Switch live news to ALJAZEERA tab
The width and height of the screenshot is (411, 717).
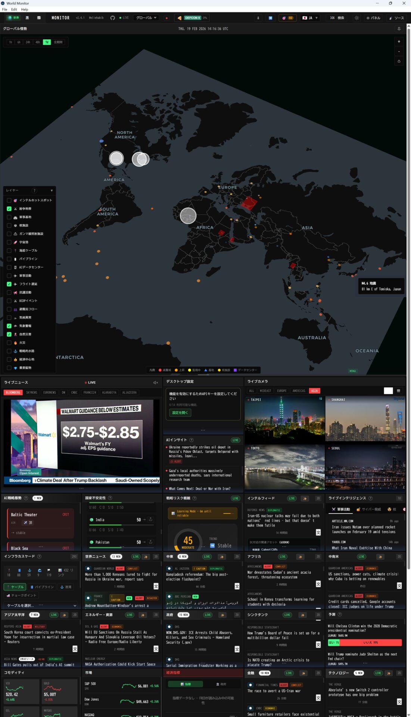click(x=129, y=392)
